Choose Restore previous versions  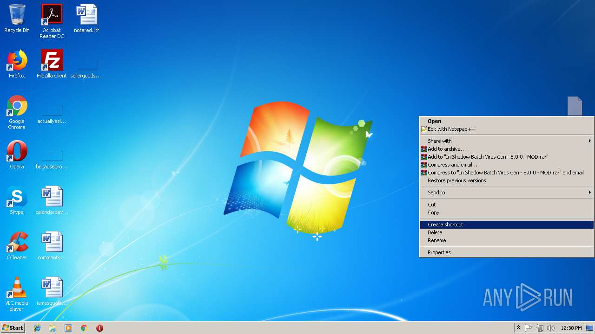(x=507, y=180)
